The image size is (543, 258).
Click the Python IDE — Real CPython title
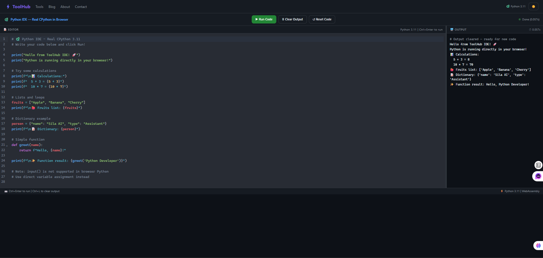tap(39, 20)
